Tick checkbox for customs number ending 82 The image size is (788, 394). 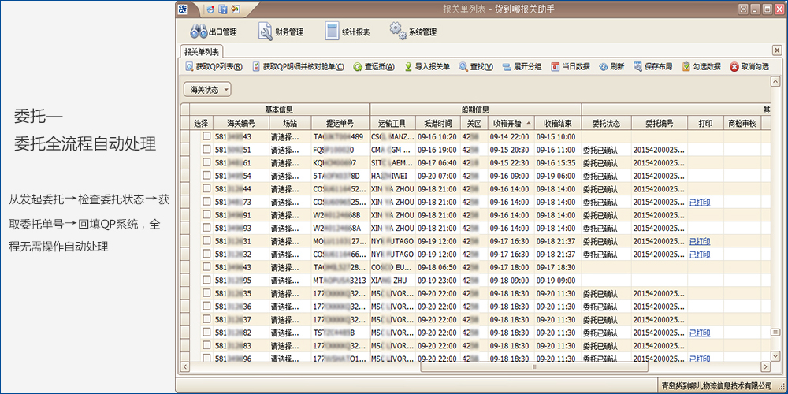click(206, 333)
